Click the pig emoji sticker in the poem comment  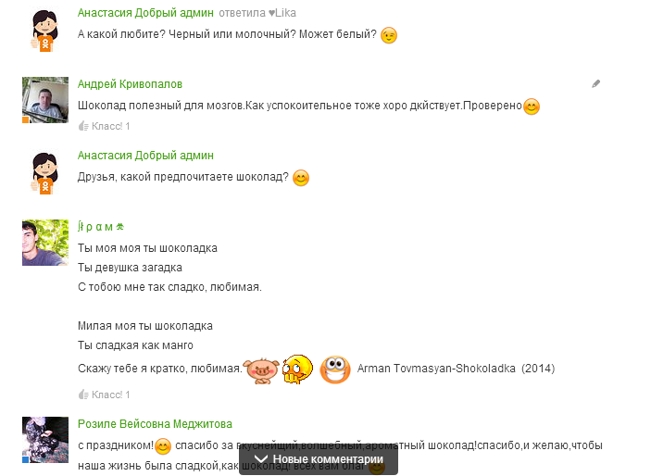point(261,370)
